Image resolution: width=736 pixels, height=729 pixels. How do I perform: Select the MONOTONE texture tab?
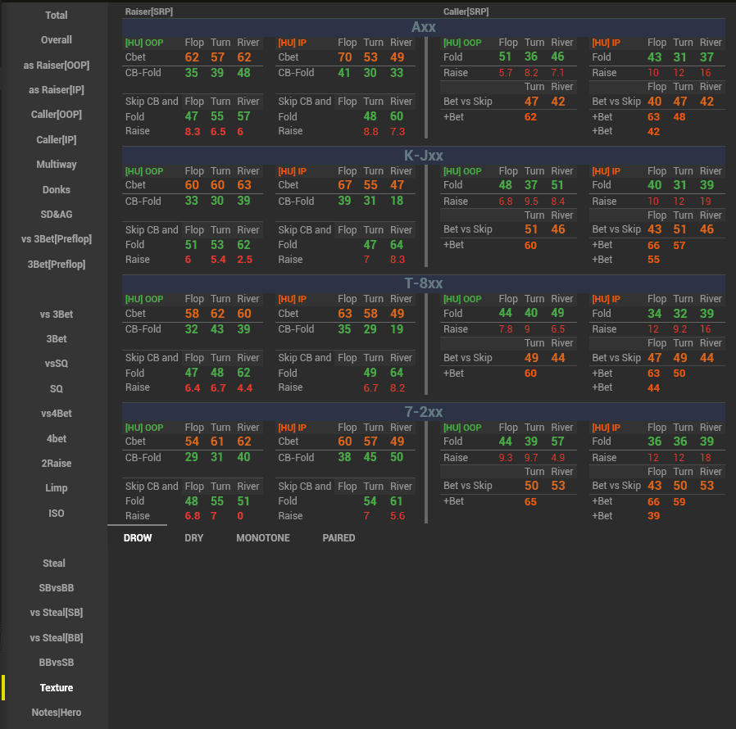(262, 538)
